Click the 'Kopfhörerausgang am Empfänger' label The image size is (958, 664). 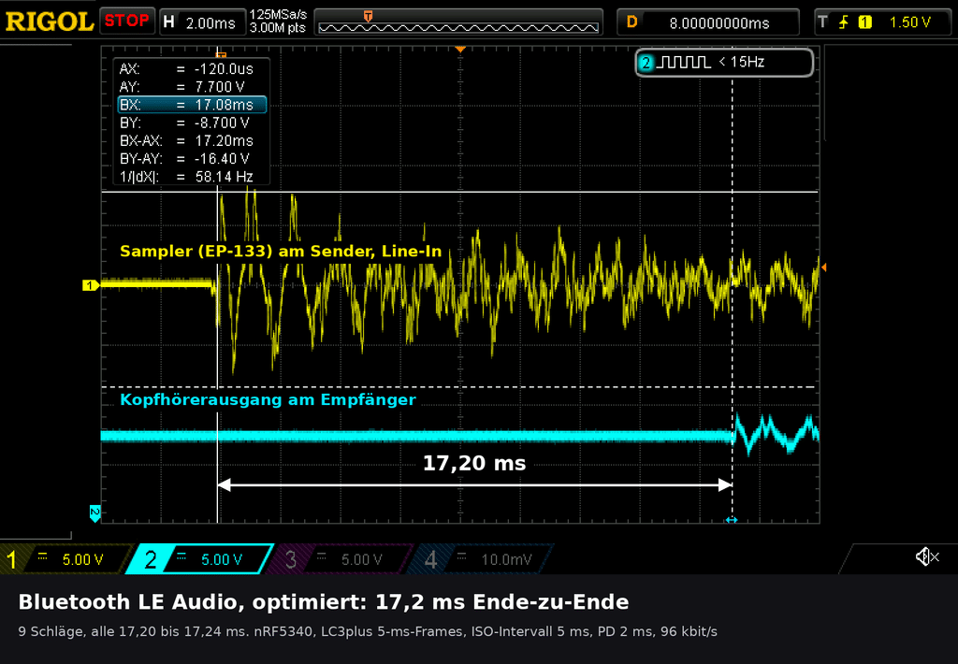pos(268,399)
